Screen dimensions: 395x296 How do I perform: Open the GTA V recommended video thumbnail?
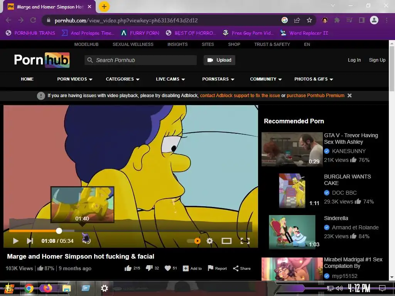pos(292,149)
